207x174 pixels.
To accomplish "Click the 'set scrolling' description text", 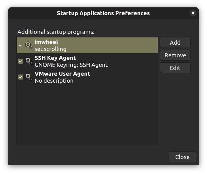I will tap(50, 49).
